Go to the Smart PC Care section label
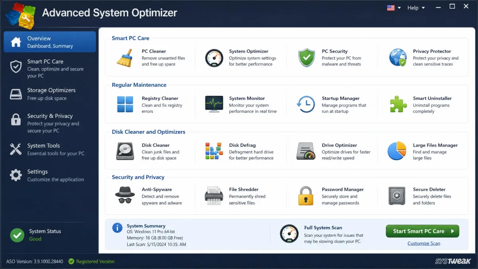Image resolution: width=478 pixels, height=269 pixels. pos(45,61)
